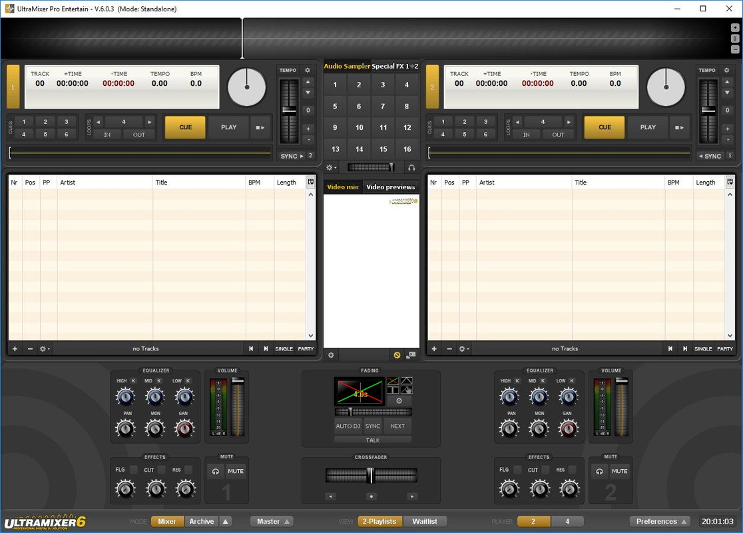The image size is (743, 533).
Task: Enable AUTO DJ
Action: click(x=348, y=426)
